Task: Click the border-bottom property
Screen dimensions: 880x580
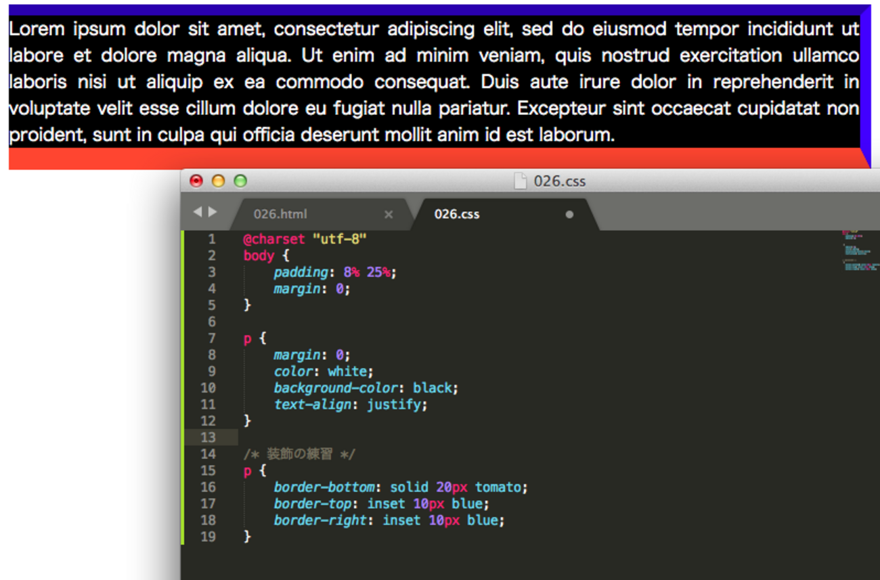Action: pyautogui.click(x=324, y=487)
